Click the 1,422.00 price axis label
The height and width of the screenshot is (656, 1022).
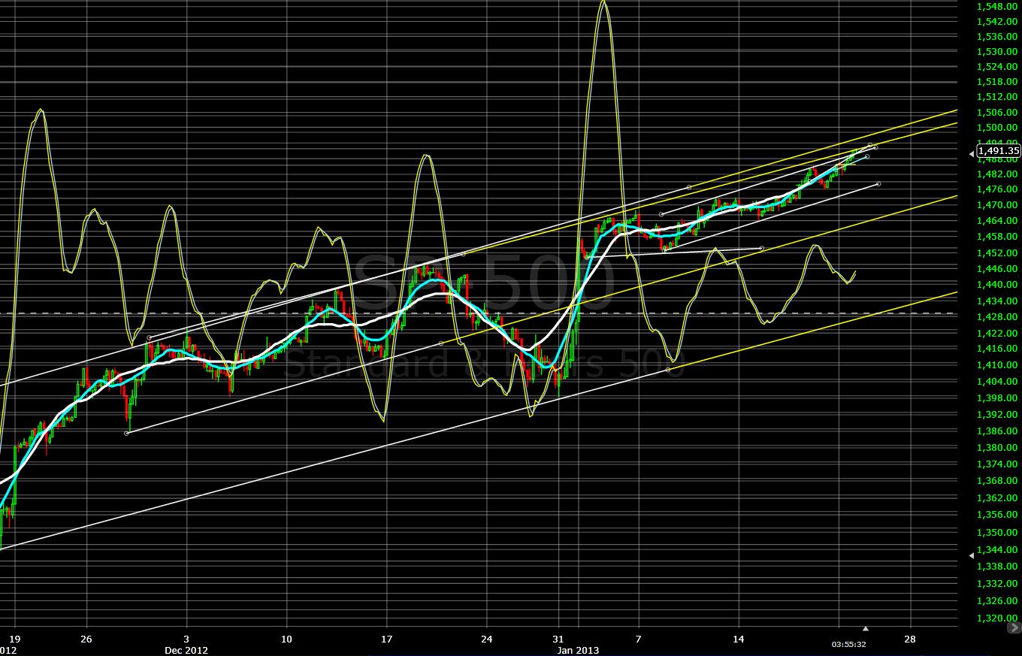pyautogui.click(x=996, y=333)
